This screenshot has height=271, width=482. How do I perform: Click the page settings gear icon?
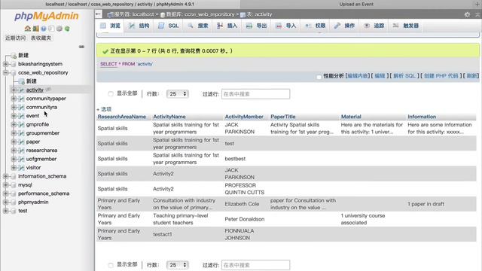pos(467,14)
